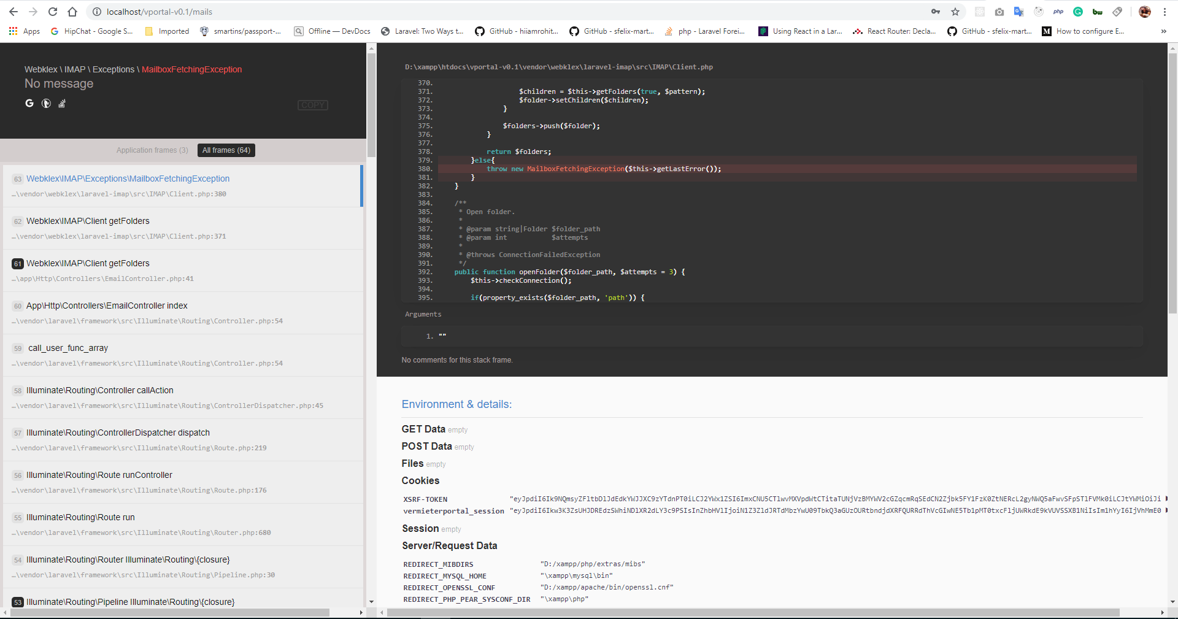Click the php extension icon
Image resolution: width=1178 pixels, height=619 pixels.
(x=1058, y=12)
